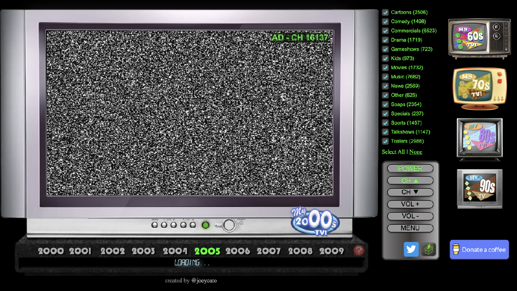The height and width of the screenshot is (291, 517).
Task: Click the Select All link
Action: 393,152
